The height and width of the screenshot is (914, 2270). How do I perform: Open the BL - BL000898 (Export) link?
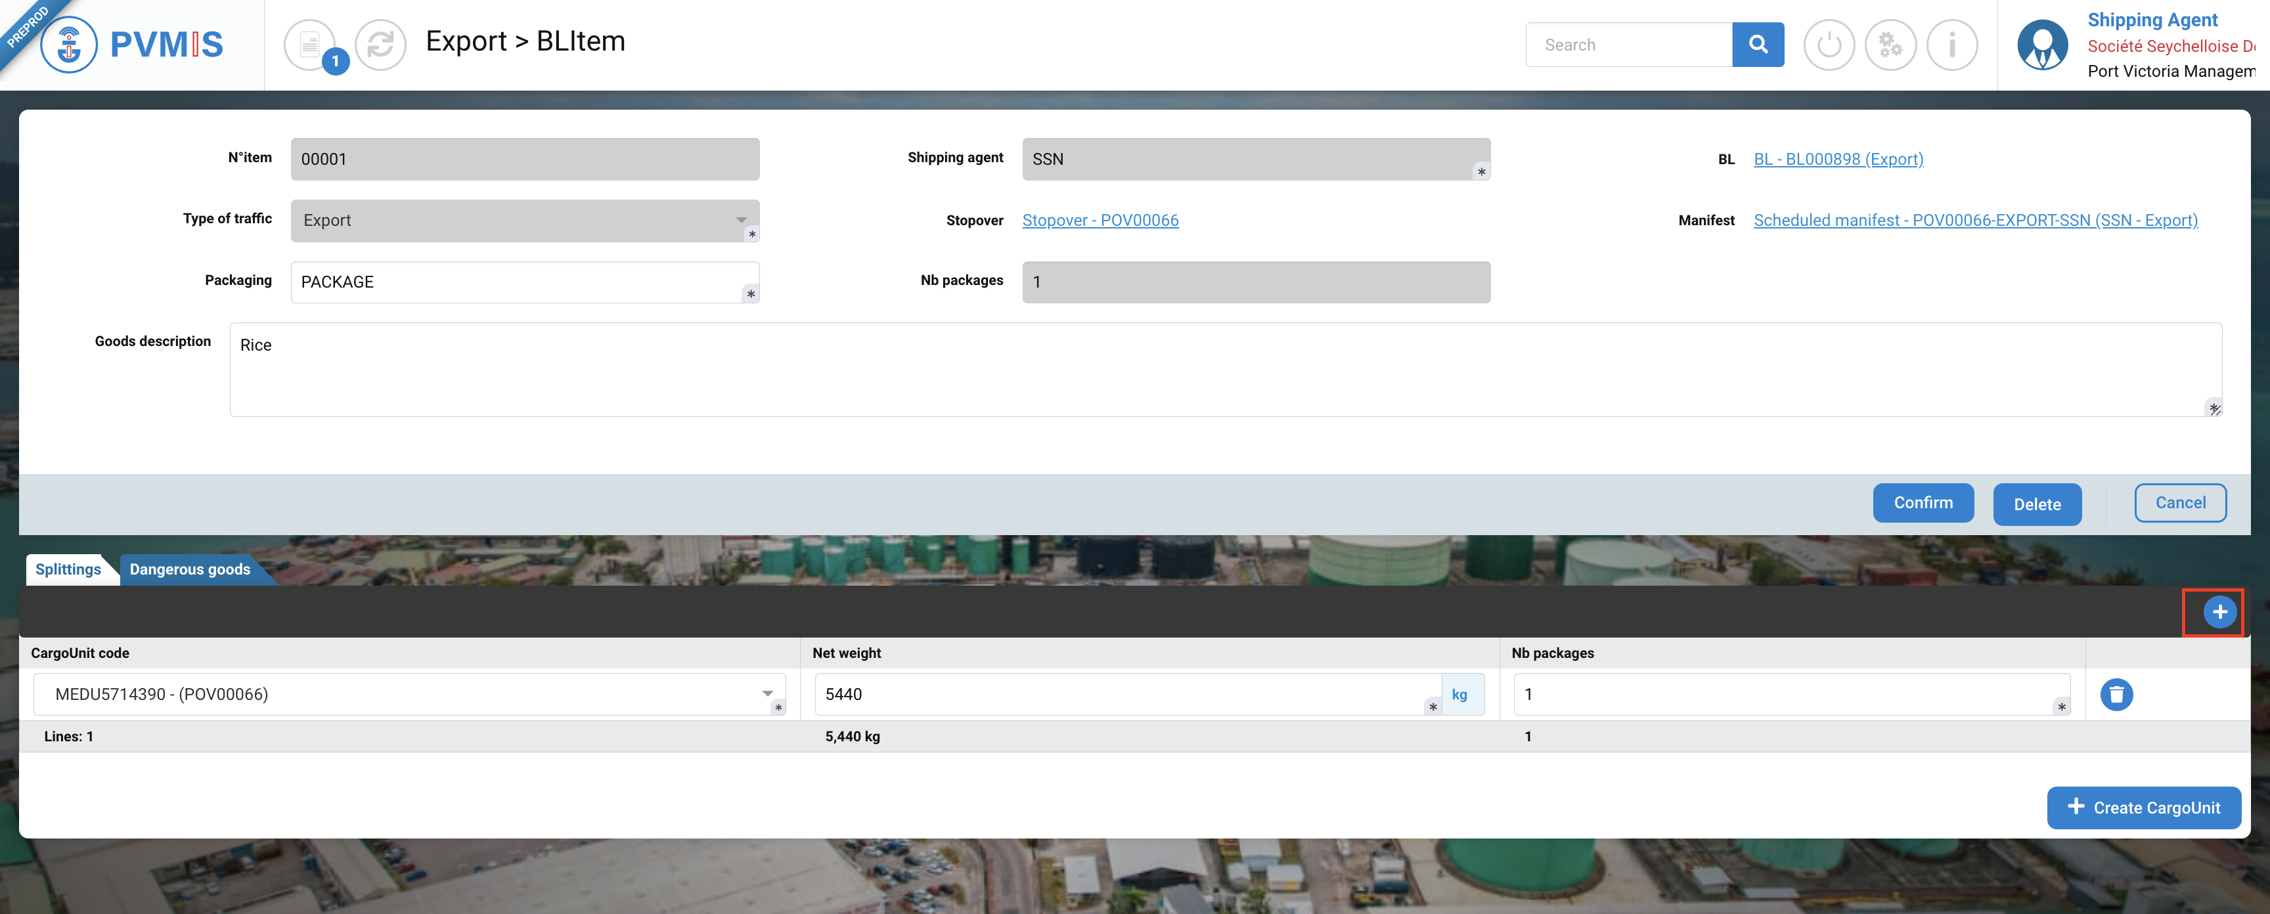tap(1838, 160)
